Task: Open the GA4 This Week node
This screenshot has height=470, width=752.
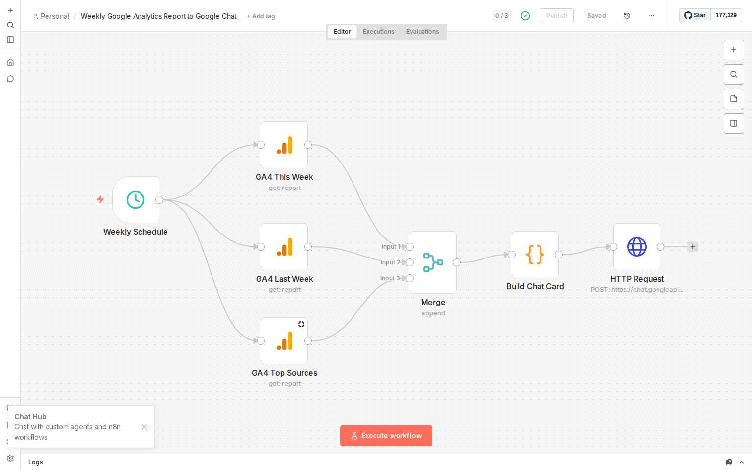Action: click(284, 145)
